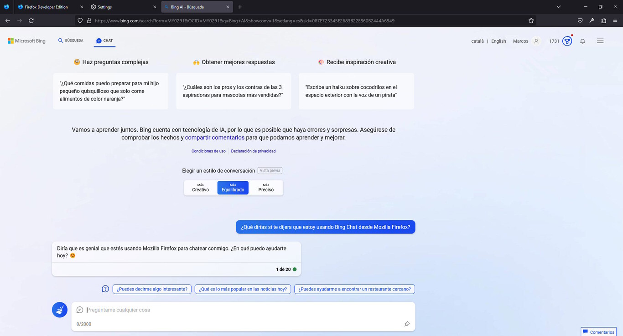Click the Microsoft Bing logo
623x336 pixels.
[x=26, y=41]
